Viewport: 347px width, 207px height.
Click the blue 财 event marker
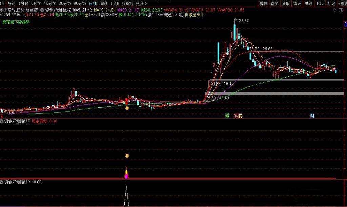pos(312,116)
